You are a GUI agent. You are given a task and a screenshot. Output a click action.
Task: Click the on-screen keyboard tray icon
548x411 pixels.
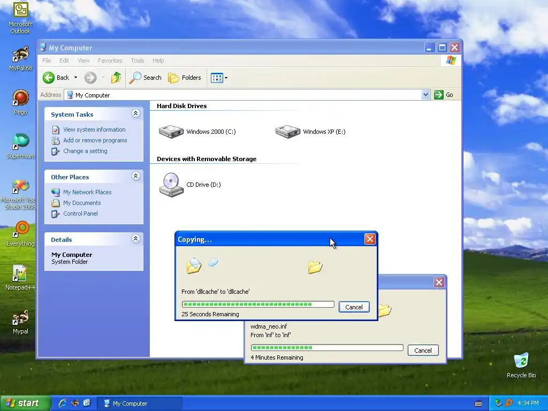[478, 404]
